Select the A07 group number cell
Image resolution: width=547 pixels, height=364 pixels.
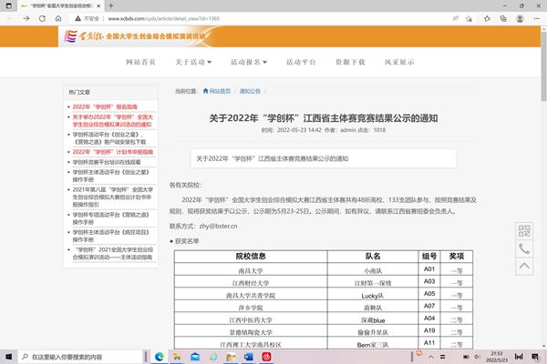429,306
